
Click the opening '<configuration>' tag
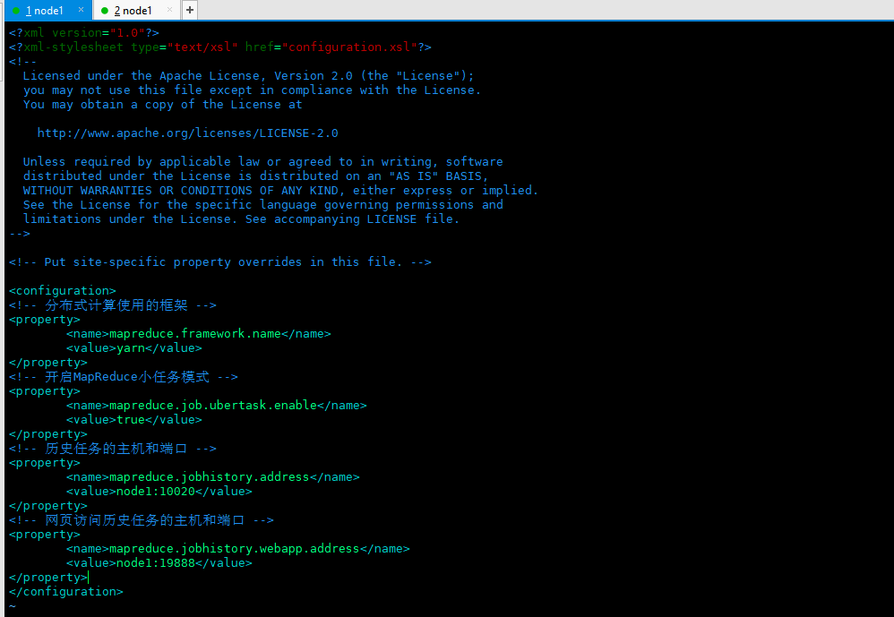pyautogui.click(x=63, y=291)
